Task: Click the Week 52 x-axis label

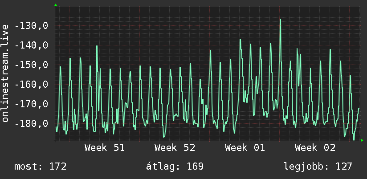Action: [175, 148]
